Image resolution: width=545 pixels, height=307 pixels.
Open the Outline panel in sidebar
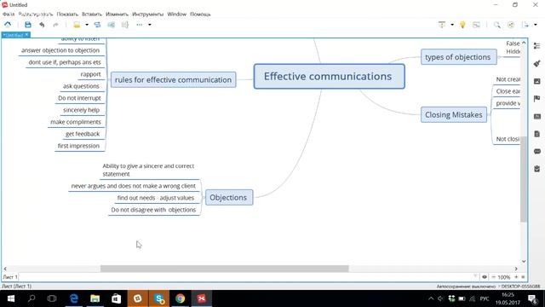click(537, 45)
